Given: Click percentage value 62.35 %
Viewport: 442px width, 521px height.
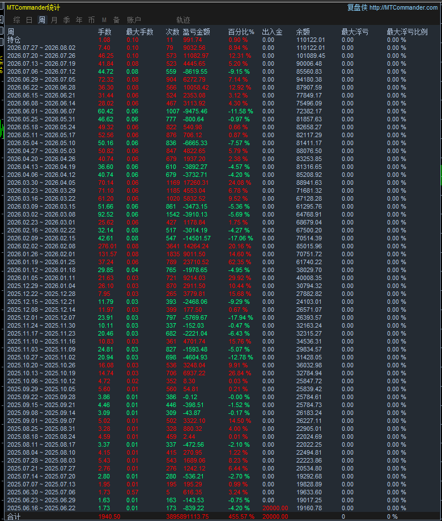Looking at the screenshot, I should (x=240, y=262).
